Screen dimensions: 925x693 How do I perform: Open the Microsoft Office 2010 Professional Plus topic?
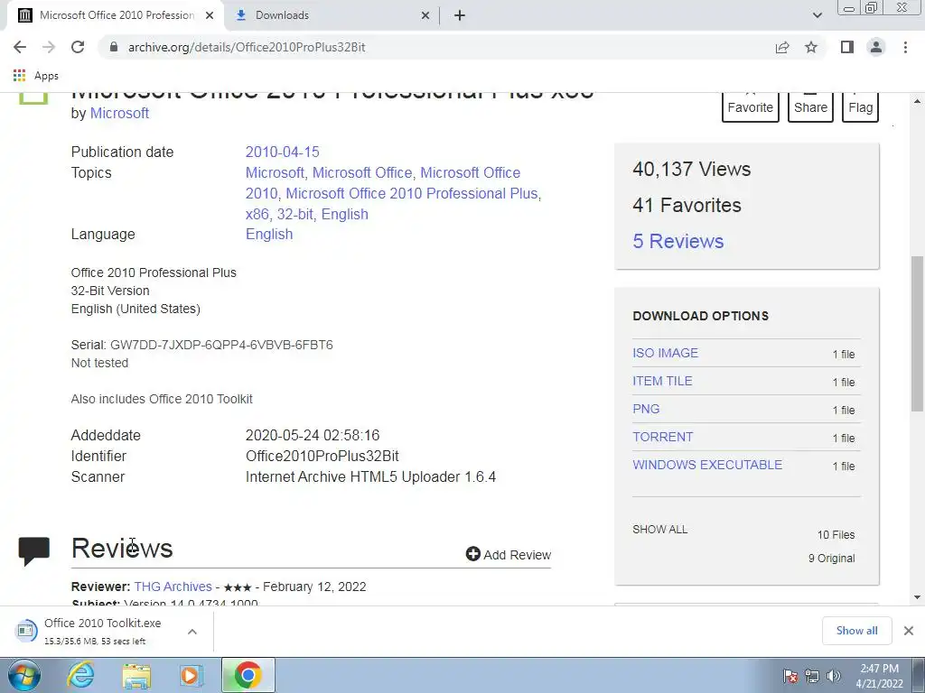[412, 193]
